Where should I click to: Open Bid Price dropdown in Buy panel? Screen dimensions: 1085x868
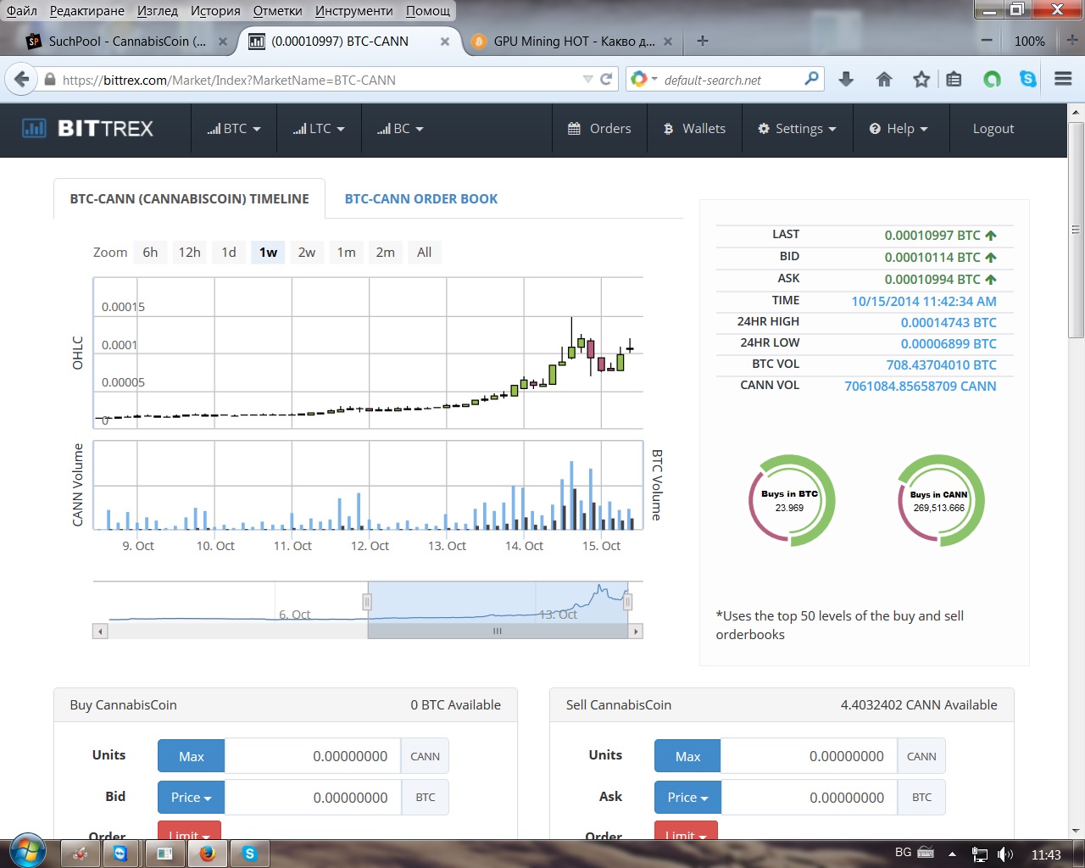click(x=191, y=798)
